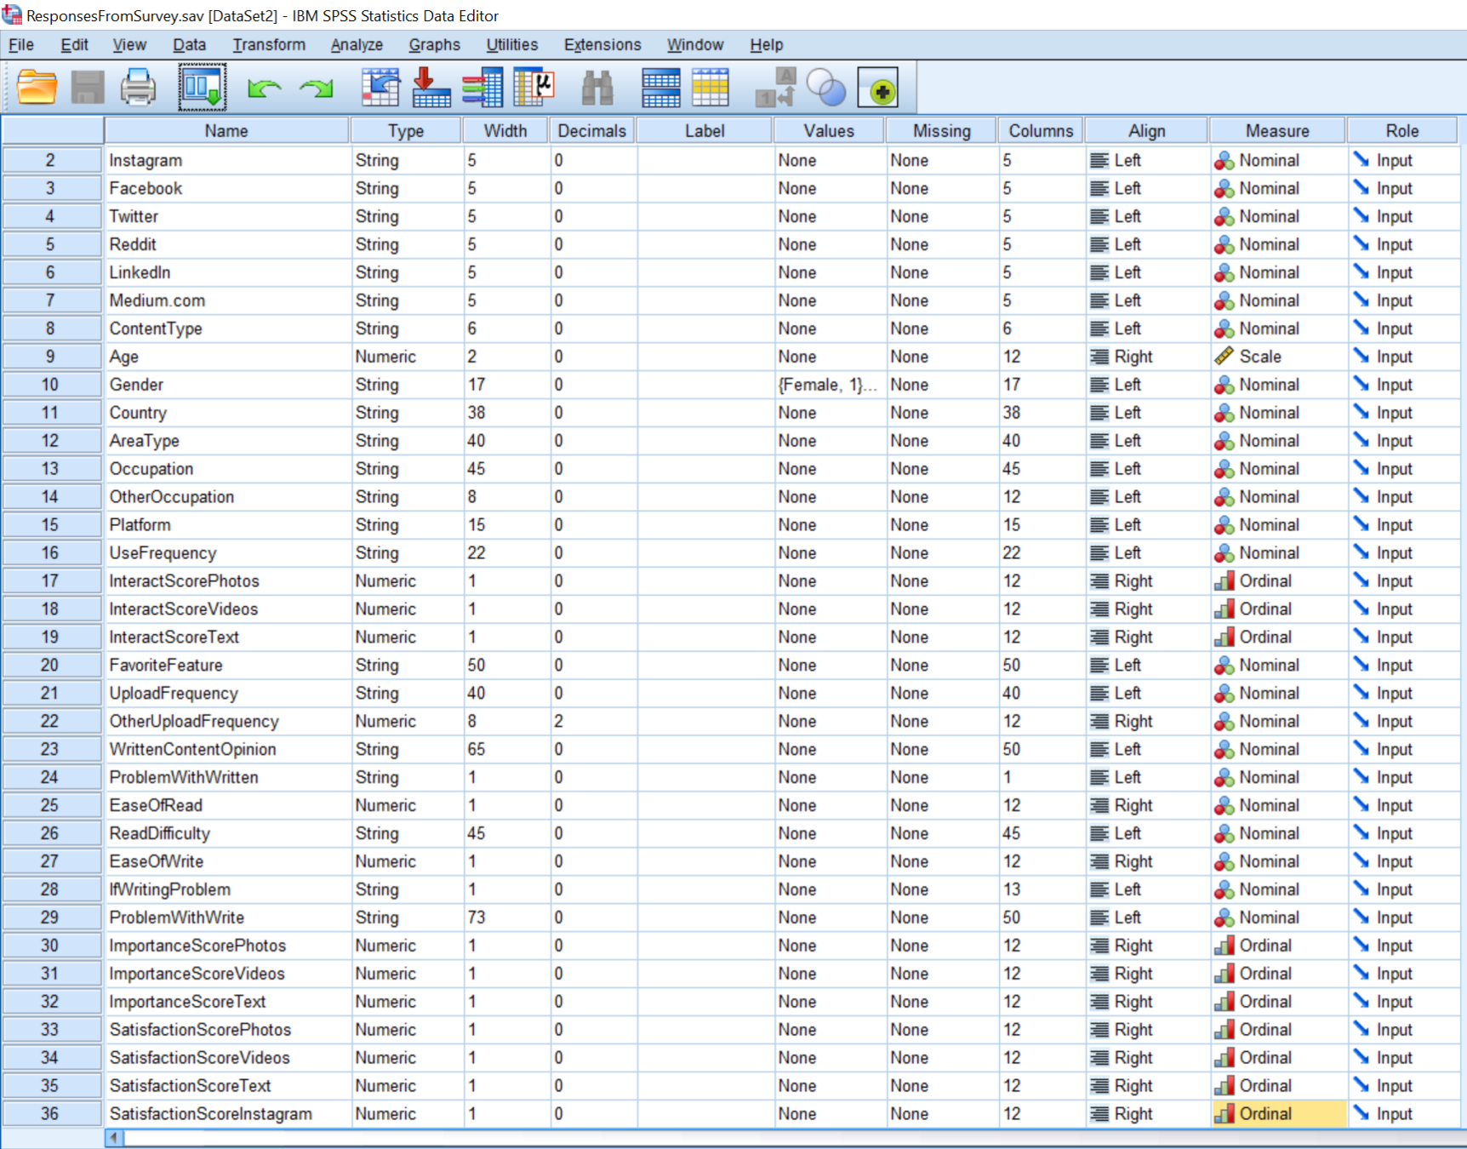This screenshot has height=1149, width=1467.
Task: Click the Measure column header
Action: coord(1277,131)
